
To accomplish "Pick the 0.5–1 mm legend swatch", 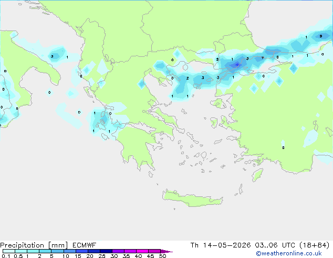I will [x=21, y=251].
